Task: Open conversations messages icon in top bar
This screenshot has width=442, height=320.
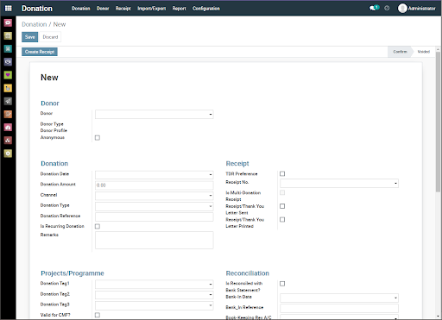Action: tap(374, 8)
